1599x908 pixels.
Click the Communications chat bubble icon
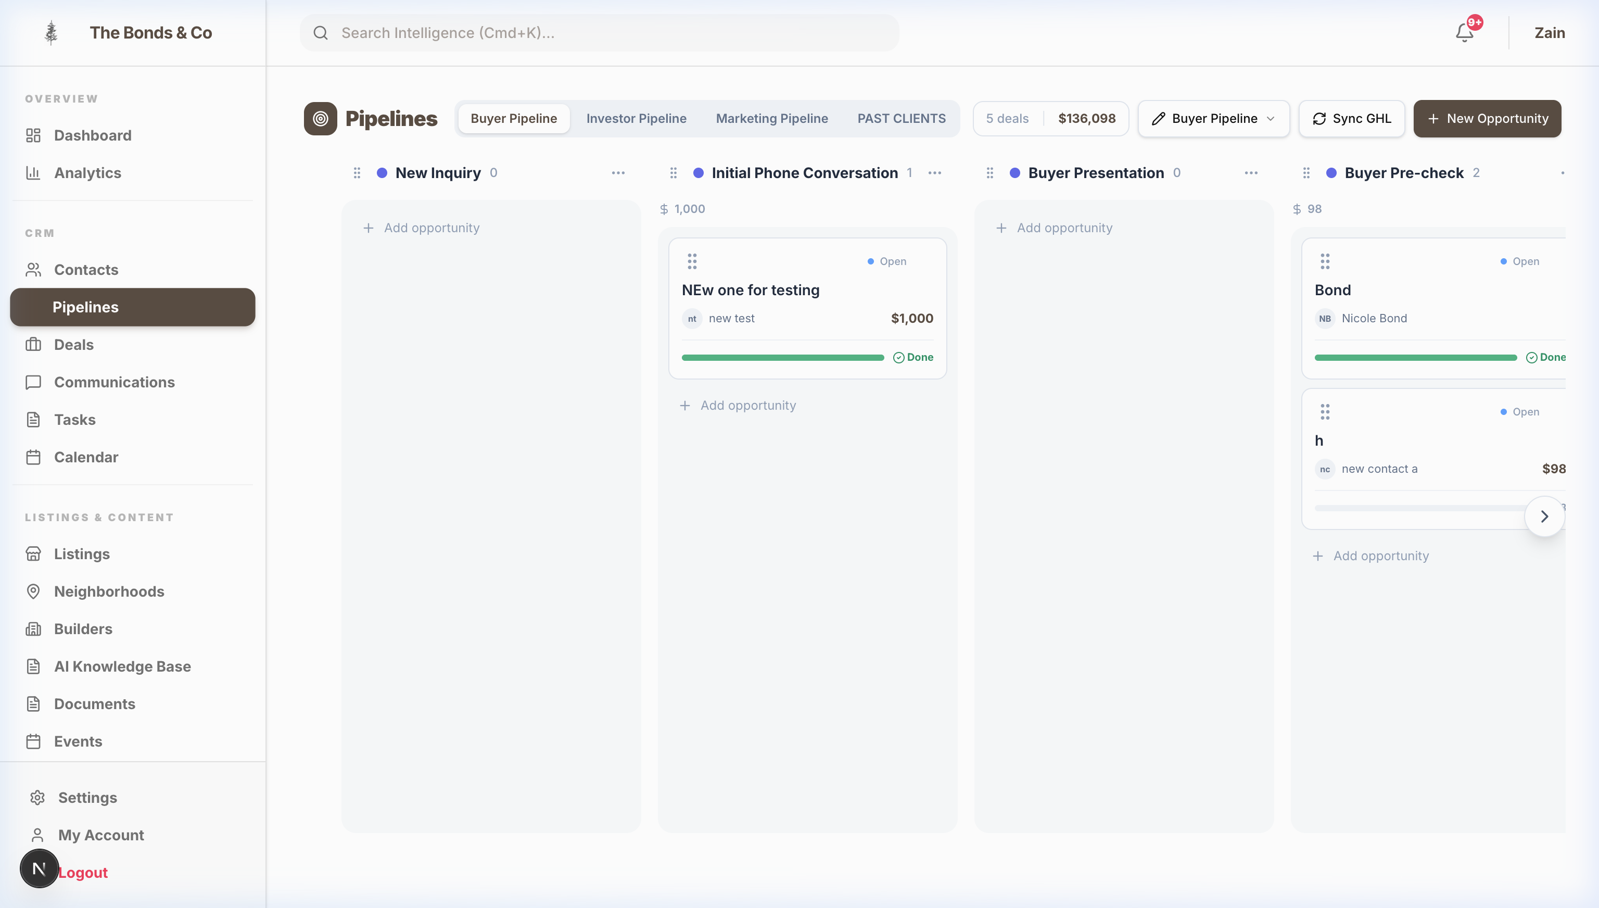[x=33, y=382]
